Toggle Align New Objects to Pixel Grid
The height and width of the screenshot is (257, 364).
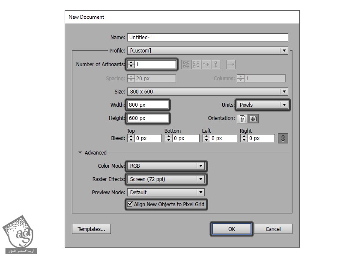pos(130,204)
